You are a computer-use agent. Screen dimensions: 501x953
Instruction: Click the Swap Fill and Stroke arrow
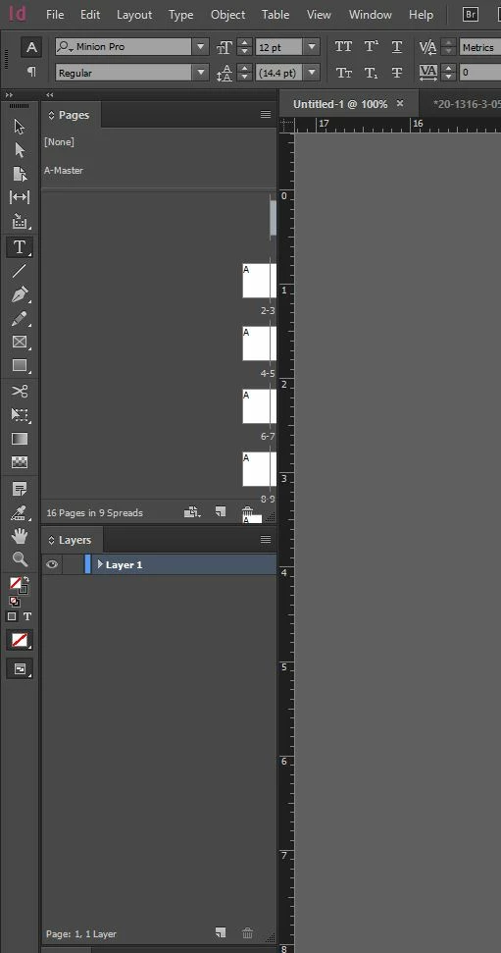coord(26,580)
